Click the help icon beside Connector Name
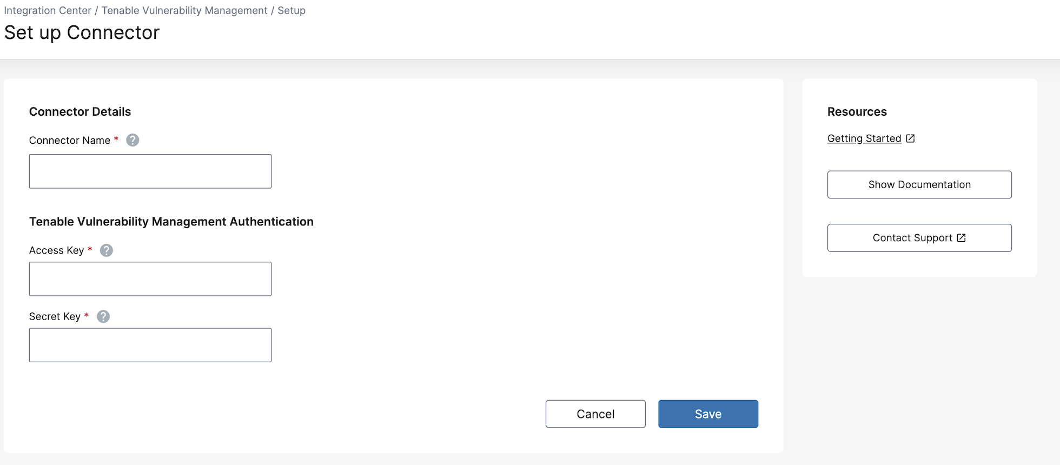Screen dimensions: 1060x465 pos(132,141)
